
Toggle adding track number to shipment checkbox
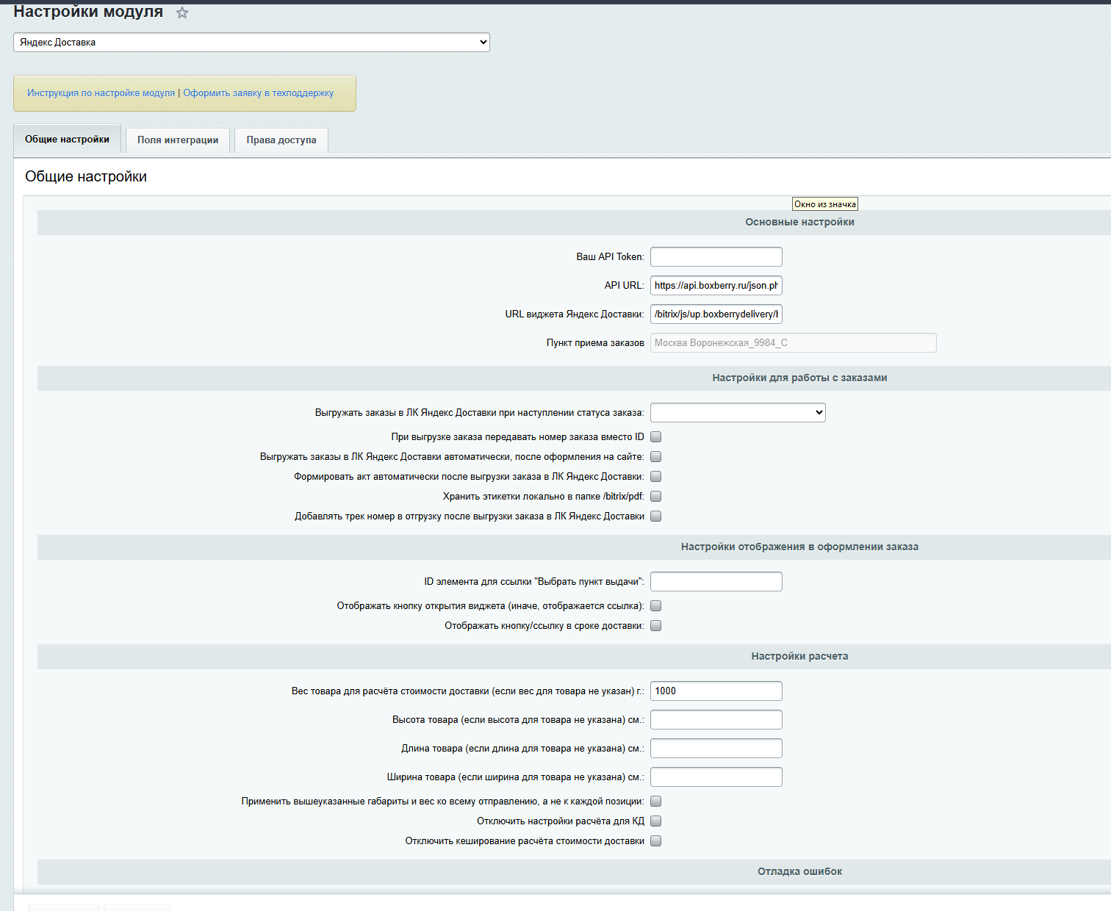coord(656,516)
